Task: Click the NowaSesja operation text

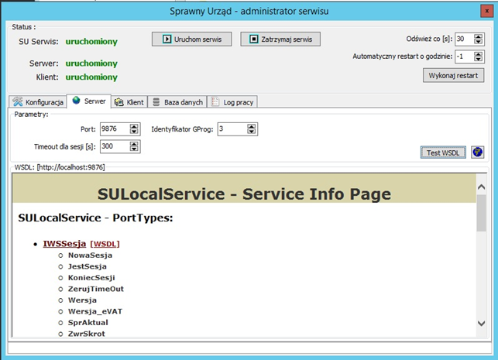Action: pos(90,255)
